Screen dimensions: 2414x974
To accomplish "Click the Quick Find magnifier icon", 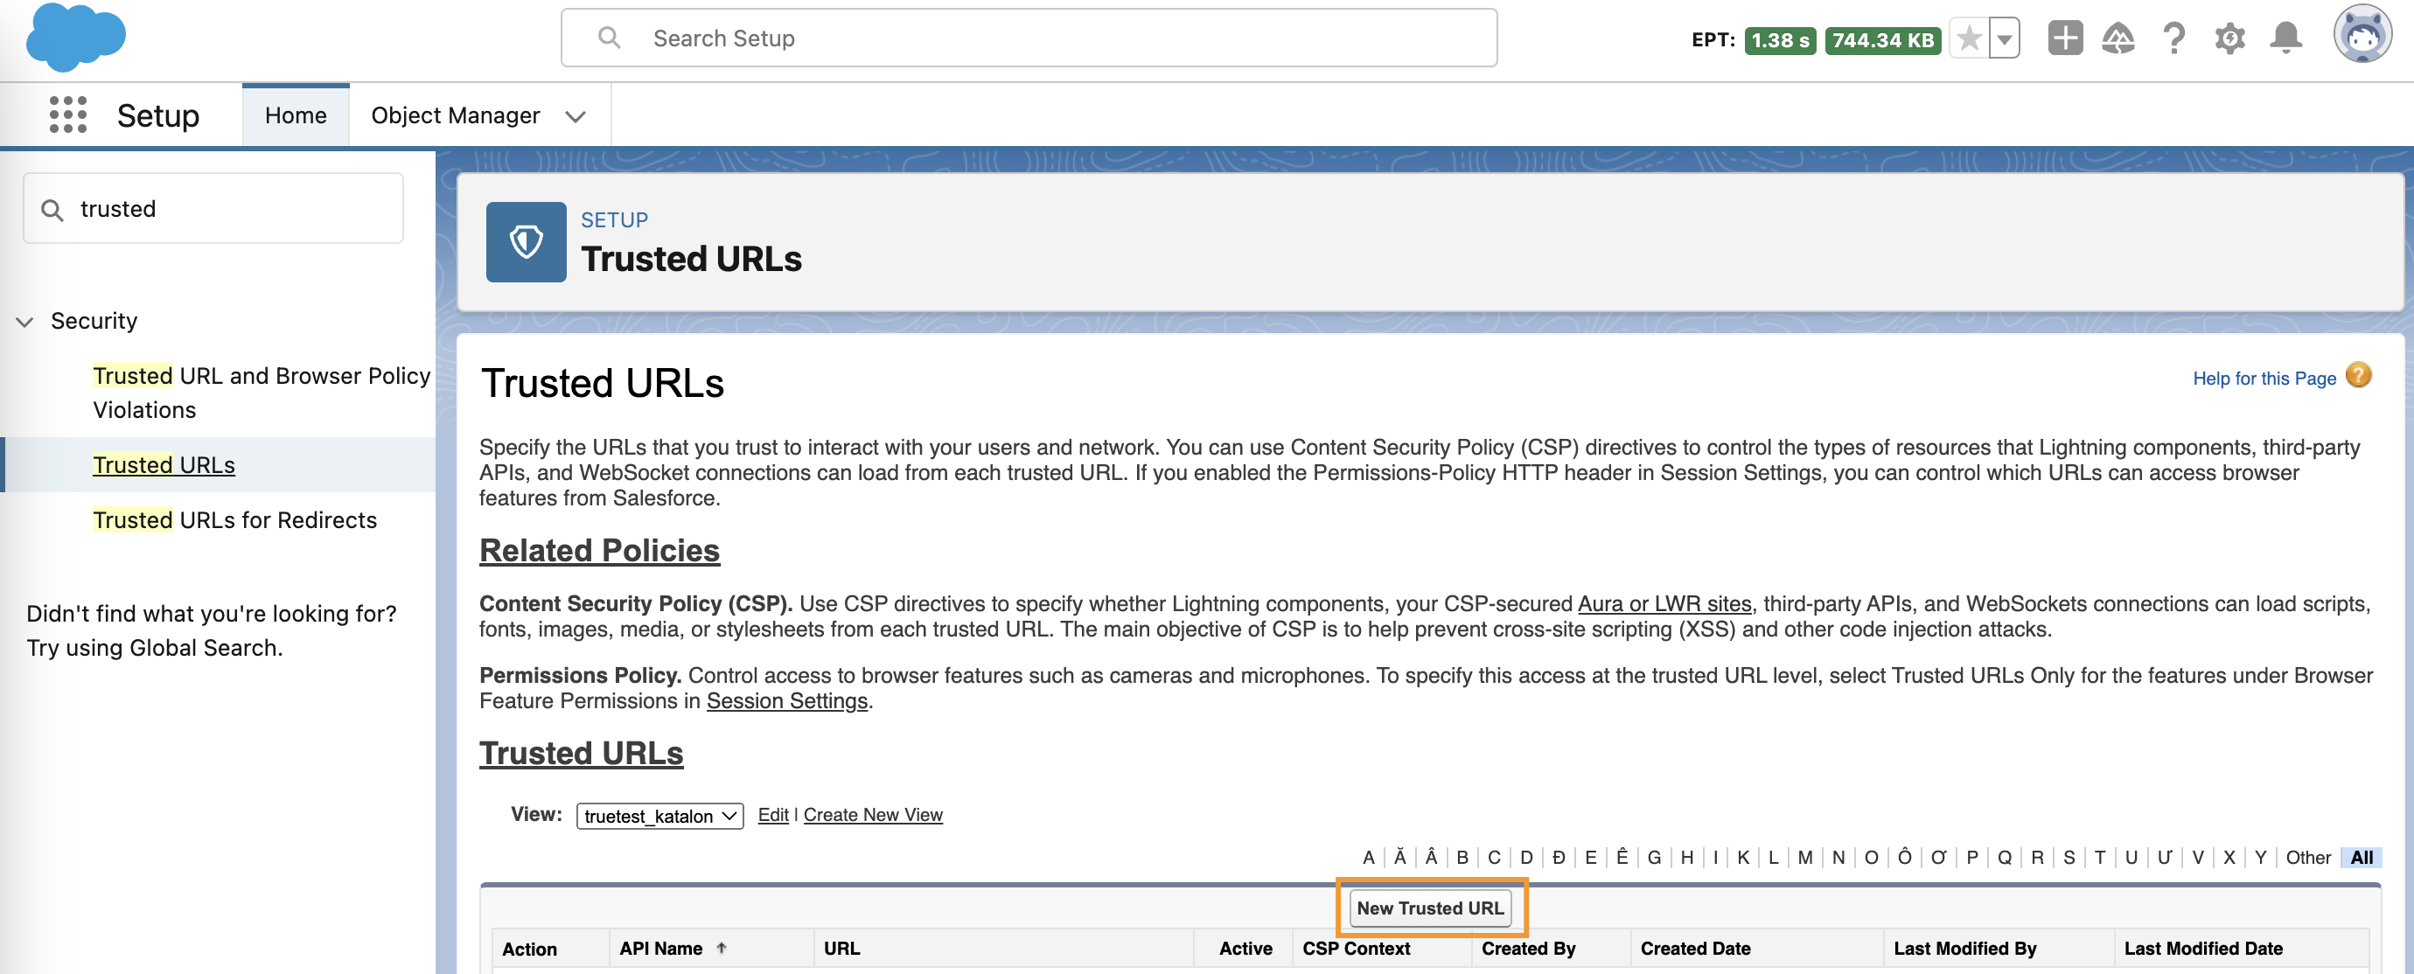I will 52,210.
